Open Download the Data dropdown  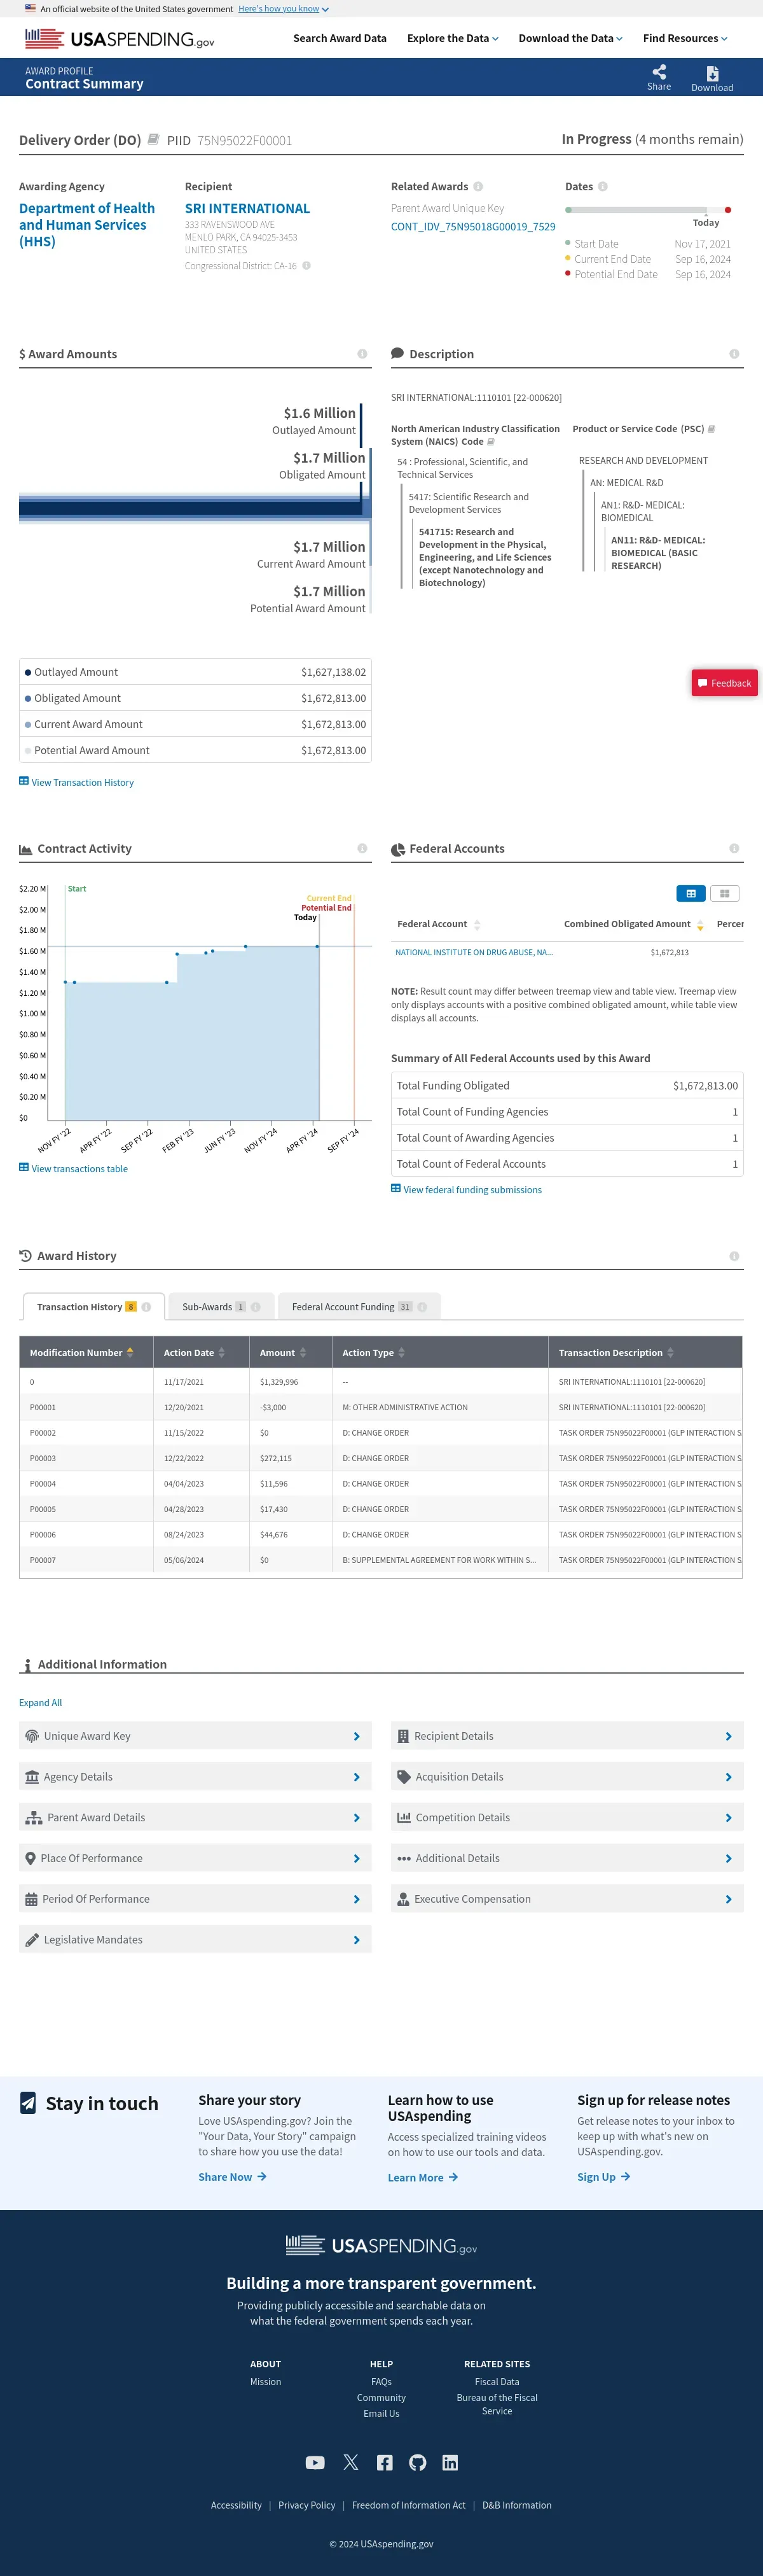(570, 38)
